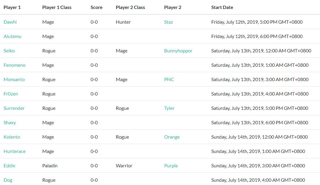Open DawN player profile link

pyautogui.click(x=10, y=22)
